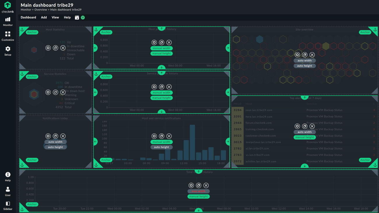379x213 pixels.
Task: Open the Setup menu in the sidebar
Action: tap(8, 51)
